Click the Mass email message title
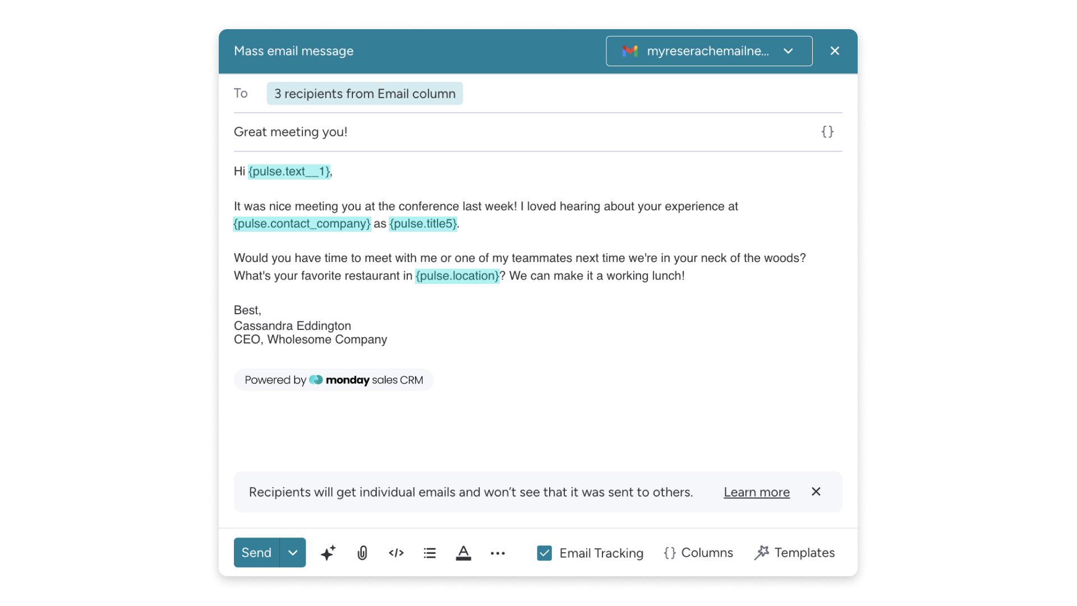The height and width of the screenshot is (606, 1077). [x=293, y=50]
